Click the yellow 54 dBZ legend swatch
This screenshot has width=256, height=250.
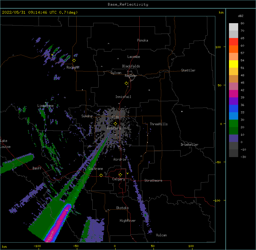click(x=233, y=64)
